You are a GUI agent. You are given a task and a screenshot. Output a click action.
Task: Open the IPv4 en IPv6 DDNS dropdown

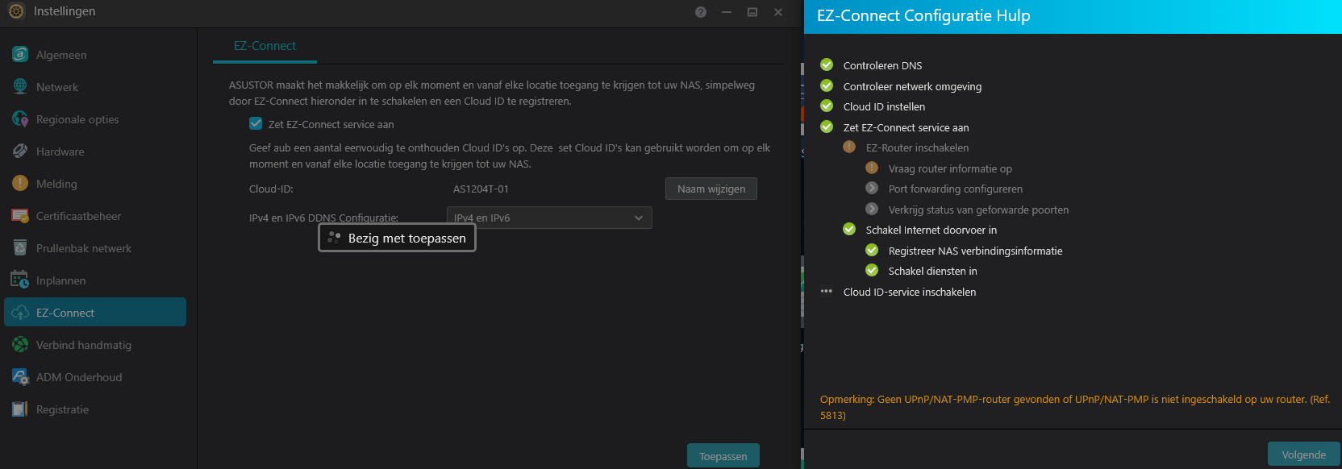click(x=549, y=218)
